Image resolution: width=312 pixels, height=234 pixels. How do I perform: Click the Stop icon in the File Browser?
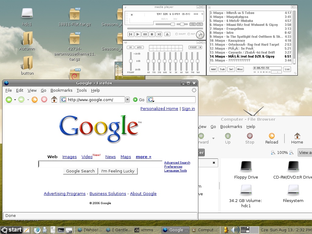click(250, 136)
